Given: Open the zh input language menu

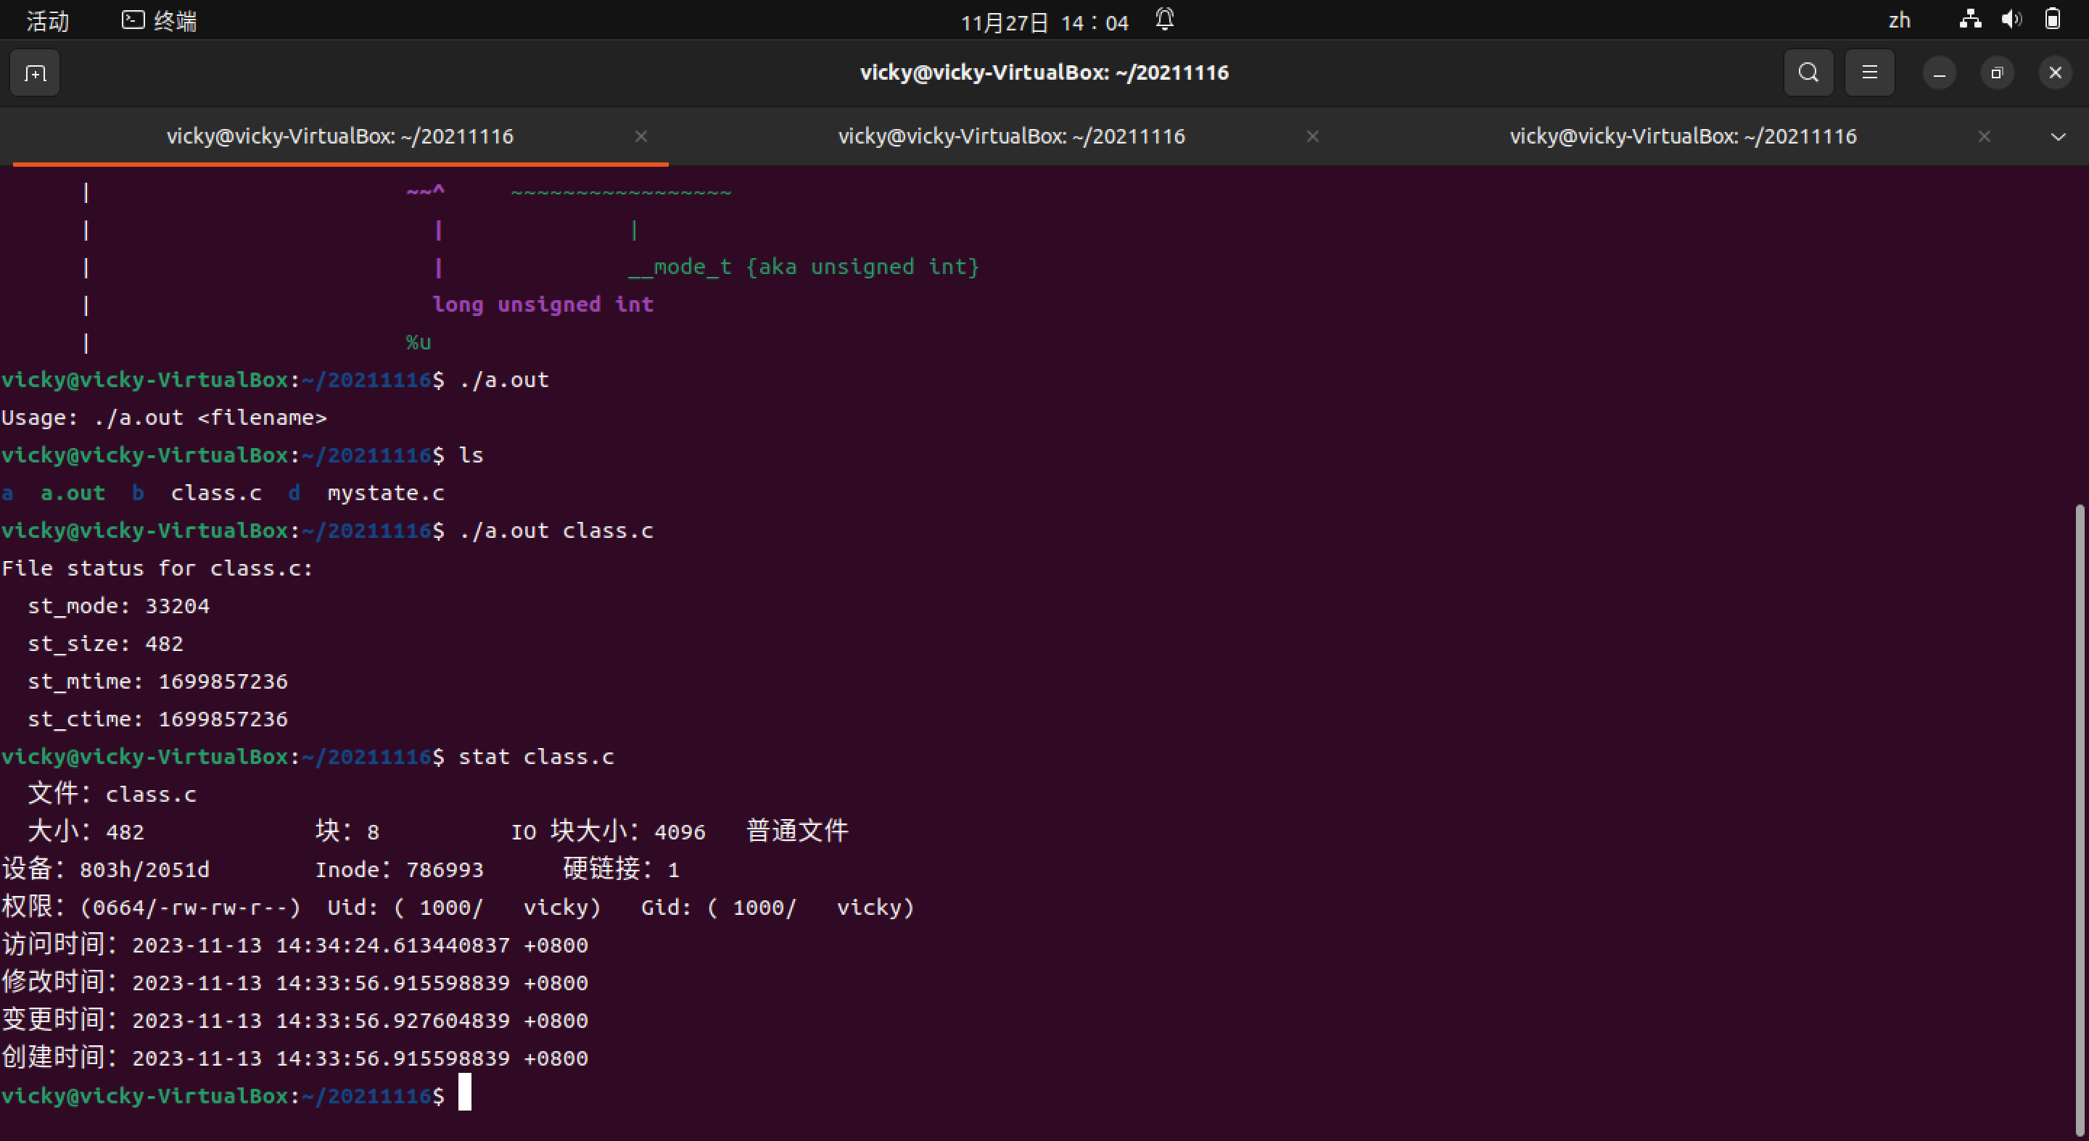Looking at the screenshot, I should pyautogui.click(x=1899, y=20).
